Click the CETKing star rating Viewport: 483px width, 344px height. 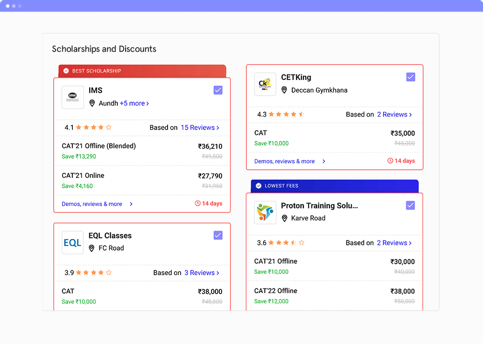286,115
